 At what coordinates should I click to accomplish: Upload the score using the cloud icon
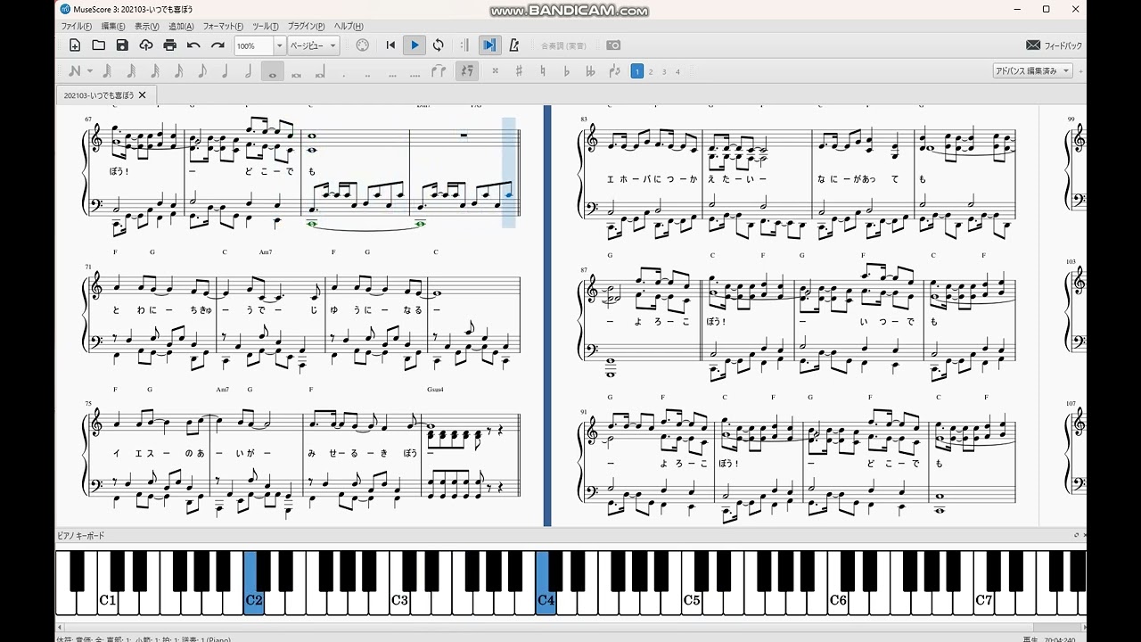[146, 45]
